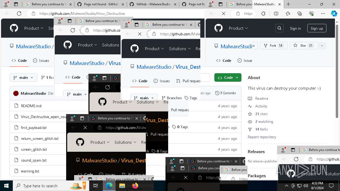Open the 7 Commits history link
The width and height of the screenshot is (340, 191).
[226, 93]
